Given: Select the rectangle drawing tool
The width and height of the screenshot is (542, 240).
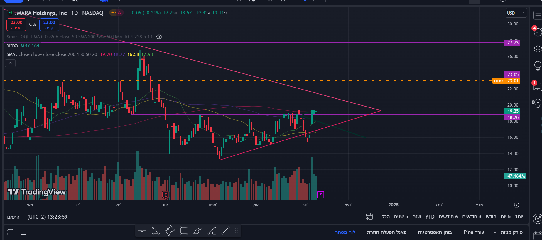Looking at the screenshot, I should 184,231.
